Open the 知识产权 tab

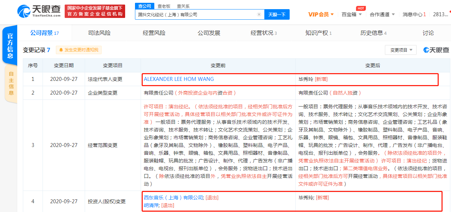click(x=318, y=33)
